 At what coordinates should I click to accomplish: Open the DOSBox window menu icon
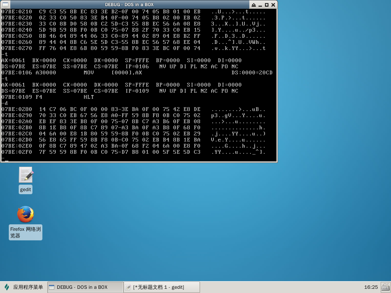click(5, 5)
